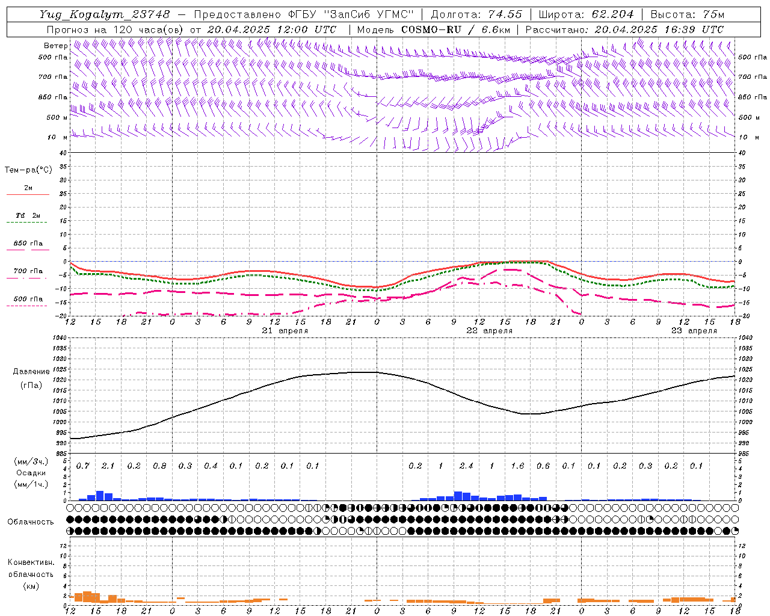Select the 0.7 three-hour precipitation value
This screenshot has width=770, height=616.
(83, 466)
